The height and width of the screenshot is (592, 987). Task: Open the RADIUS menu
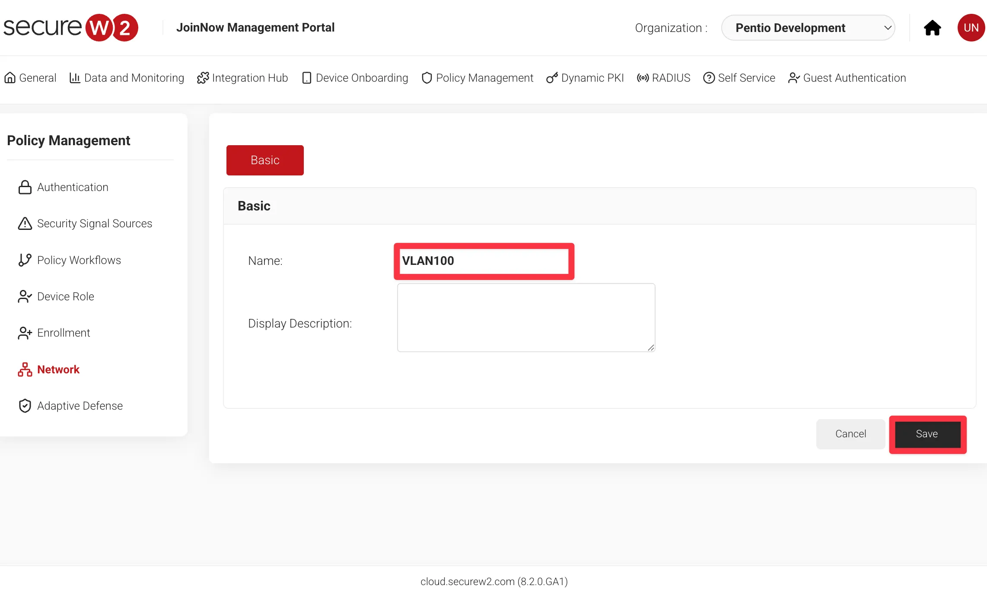(x=663, y=78)
